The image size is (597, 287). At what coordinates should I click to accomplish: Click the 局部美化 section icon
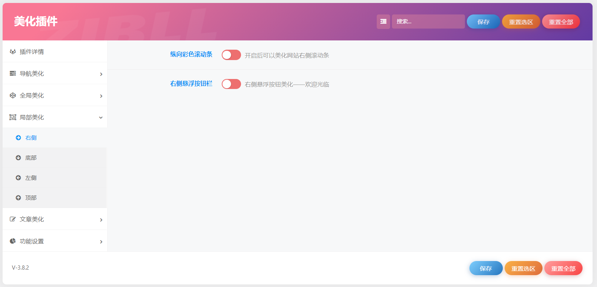coord(13,117)
